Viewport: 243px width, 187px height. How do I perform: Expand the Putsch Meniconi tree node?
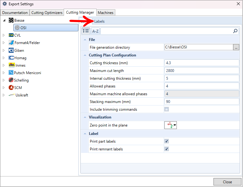pyautogui.click(x=4, y=73)
